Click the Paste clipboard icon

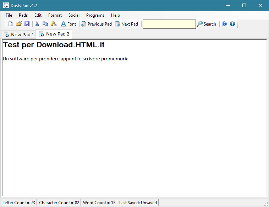point(54,24)
